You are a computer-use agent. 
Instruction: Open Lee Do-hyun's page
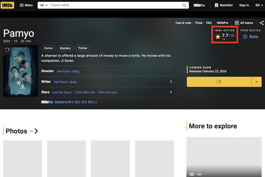(x=62, y=92)
